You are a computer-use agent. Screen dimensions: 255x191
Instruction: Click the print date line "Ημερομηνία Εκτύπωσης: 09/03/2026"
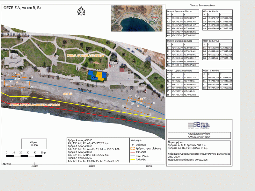pyautogui.click(x=188, y=160)
